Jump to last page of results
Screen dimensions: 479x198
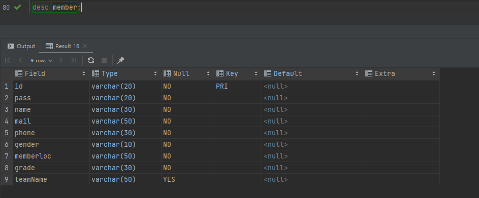click(74, 60)
